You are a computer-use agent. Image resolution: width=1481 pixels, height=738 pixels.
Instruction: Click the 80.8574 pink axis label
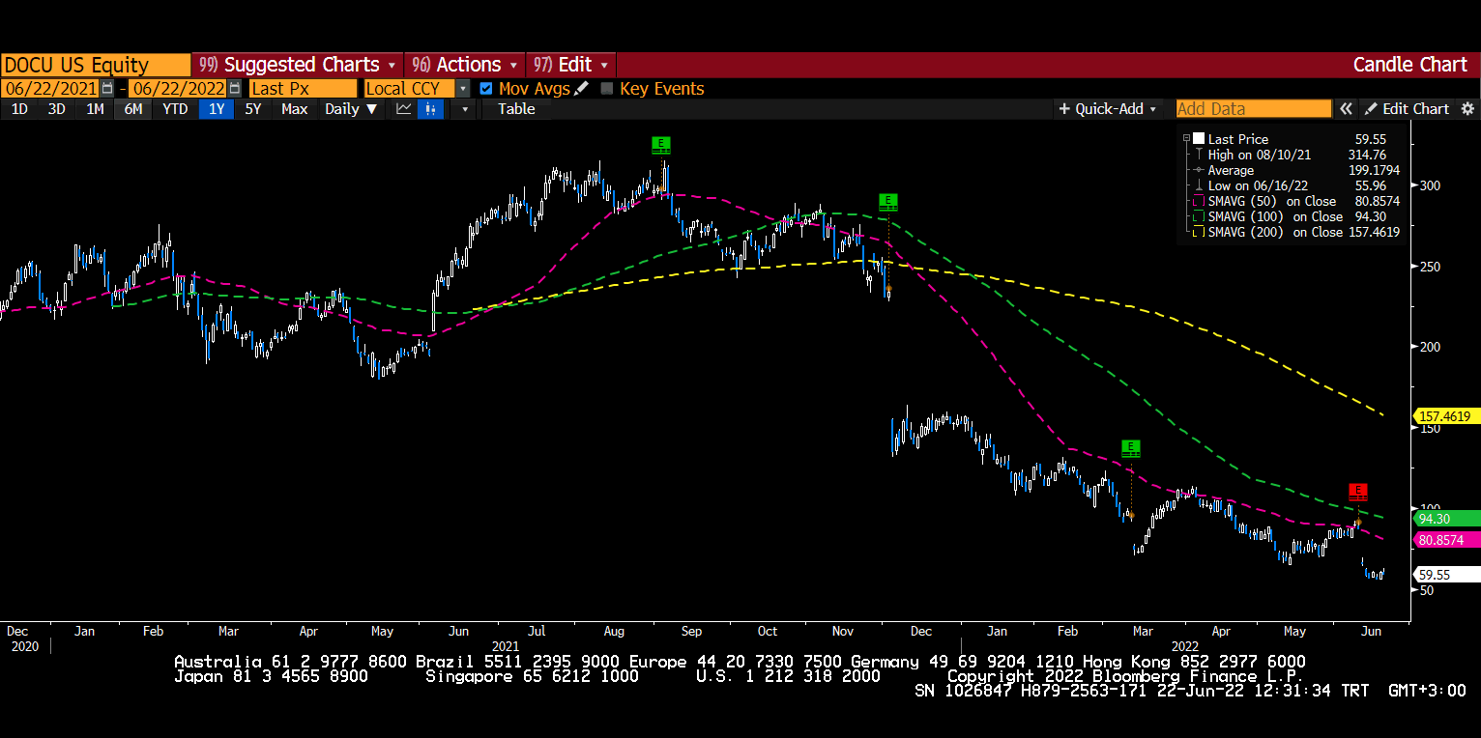click(x=1447, y=540)
